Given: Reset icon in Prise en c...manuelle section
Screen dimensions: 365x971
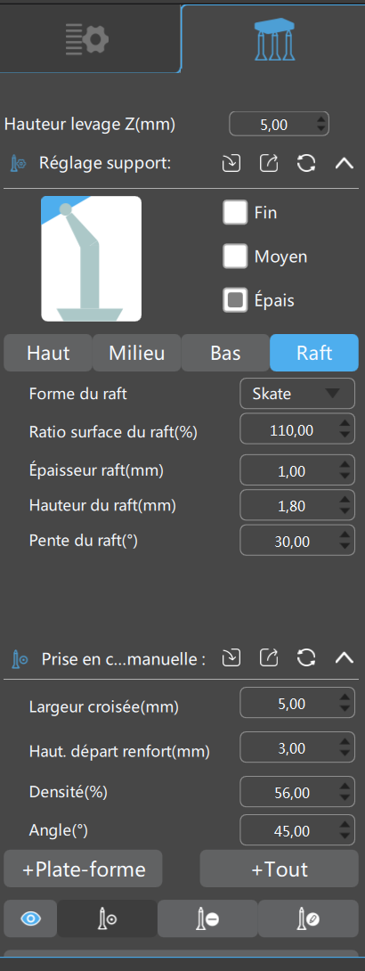Looking at the screenshot, I should pyautogui.click(x=306, y=657).
